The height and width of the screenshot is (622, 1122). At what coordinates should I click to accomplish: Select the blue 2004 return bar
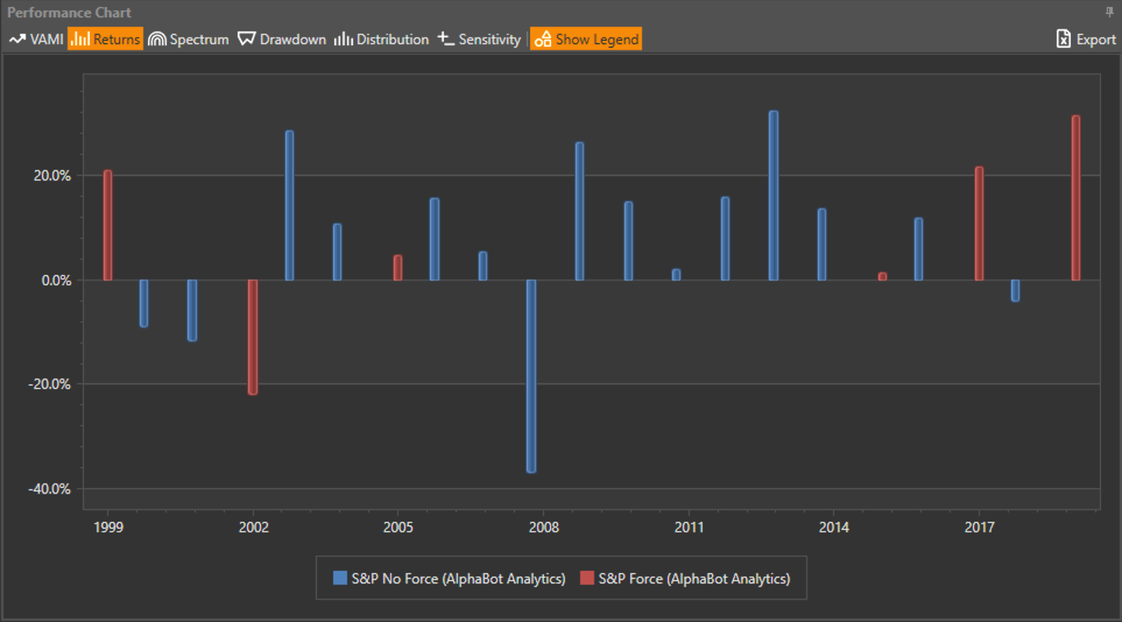pos(337,252)
